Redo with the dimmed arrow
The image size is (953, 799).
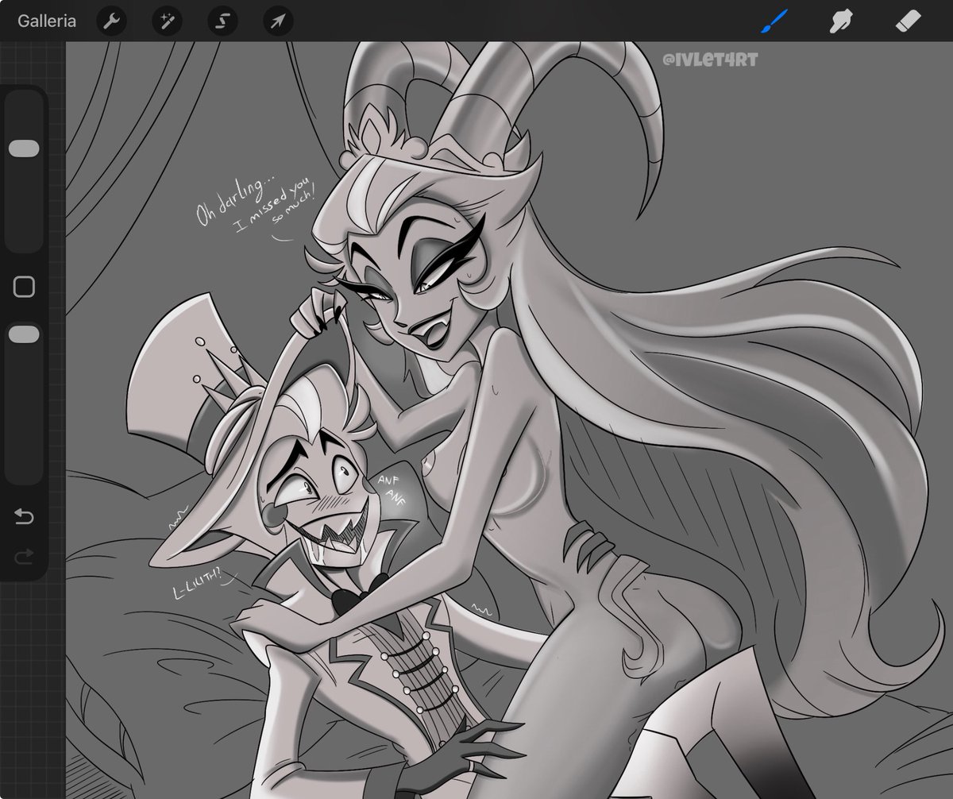point(24,557)
